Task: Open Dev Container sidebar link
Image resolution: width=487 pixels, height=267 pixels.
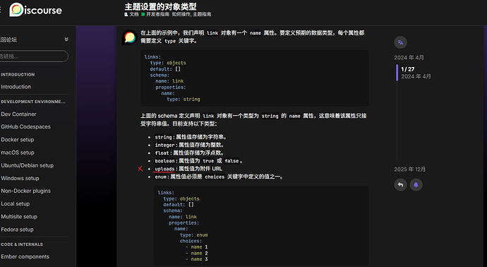Action: tap(18, 114)
